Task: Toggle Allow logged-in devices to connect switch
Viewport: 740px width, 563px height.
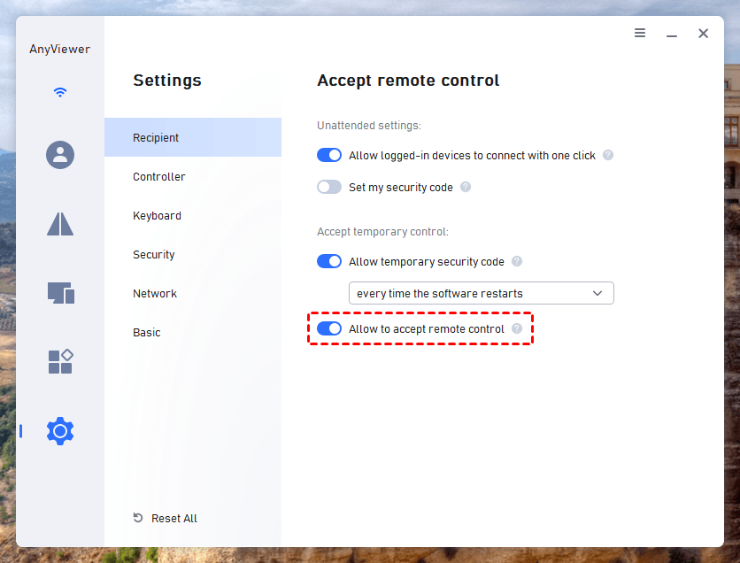Action: (329, 155)
